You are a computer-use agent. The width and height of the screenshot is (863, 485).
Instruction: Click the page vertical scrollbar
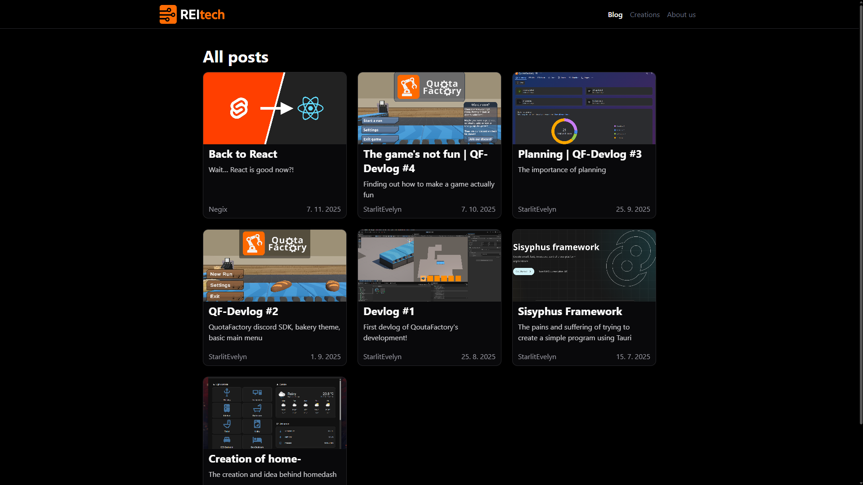(860, 211)
